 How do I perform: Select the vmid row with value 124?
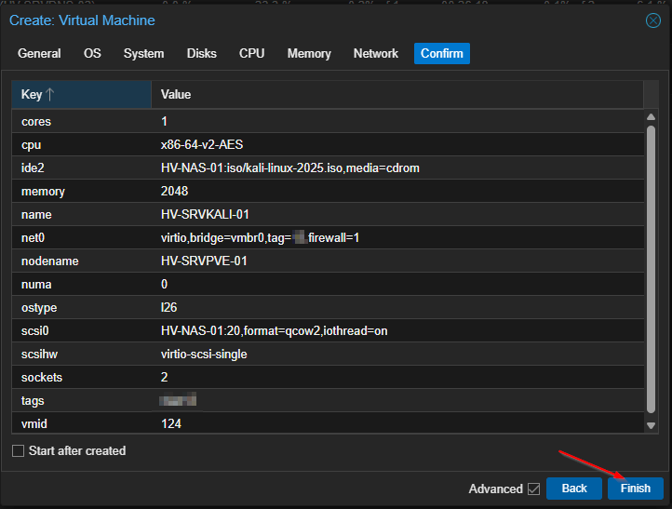[326, 423]
